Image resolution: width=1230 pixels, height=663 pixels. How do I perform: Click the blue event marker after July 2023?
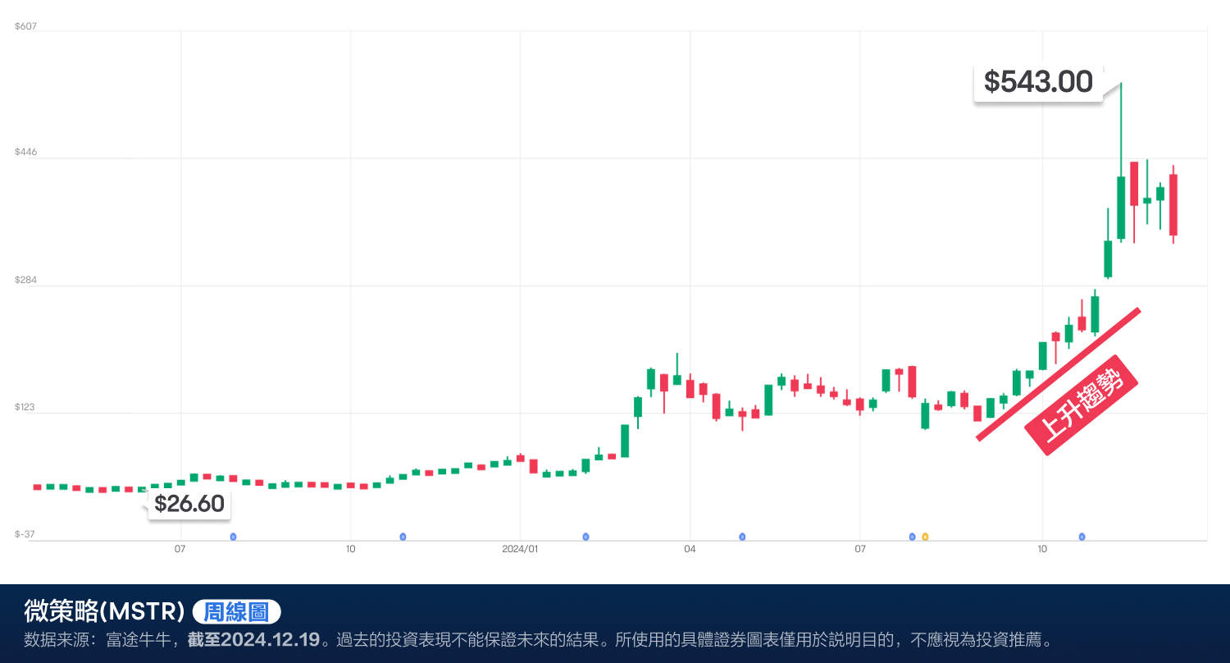click(233, 537)
